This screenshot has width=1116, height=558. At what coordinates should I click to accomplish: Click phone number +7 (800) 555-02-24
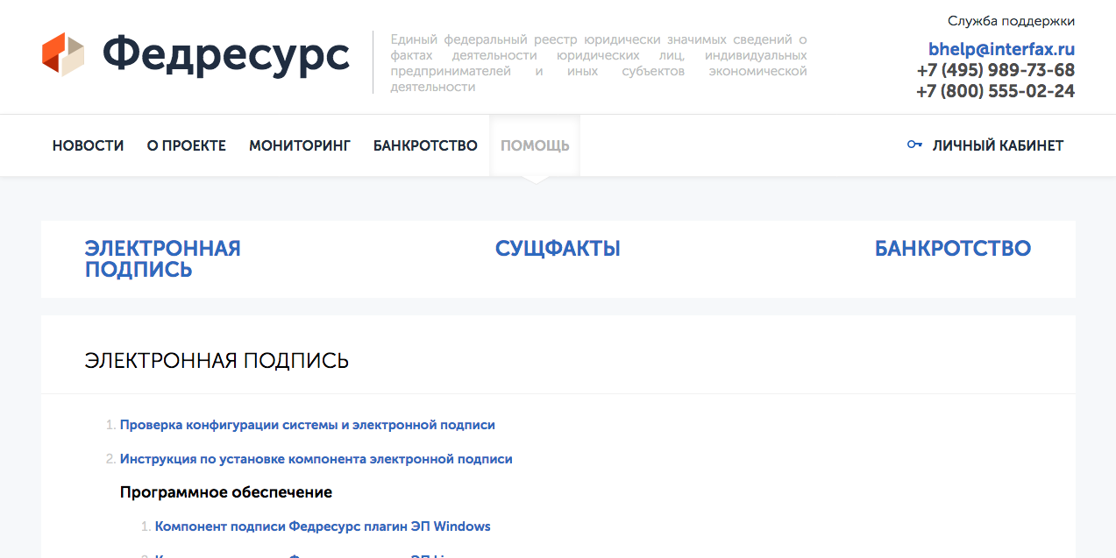coord(996,91)
